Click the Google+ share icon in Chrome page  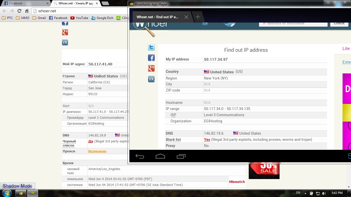point(65,32)
